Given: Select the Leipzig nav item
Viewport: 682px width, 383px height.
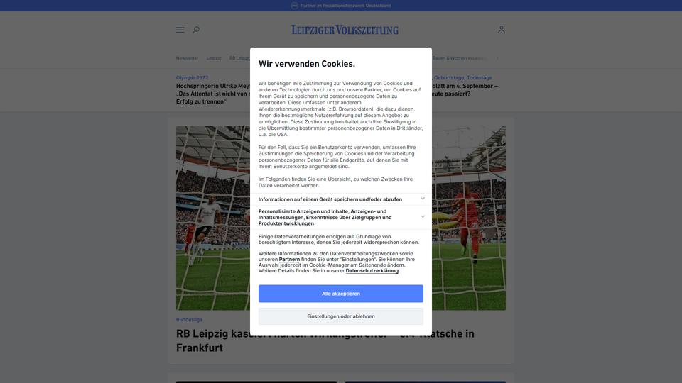Looking at the screenshot, I should (214, 58).
